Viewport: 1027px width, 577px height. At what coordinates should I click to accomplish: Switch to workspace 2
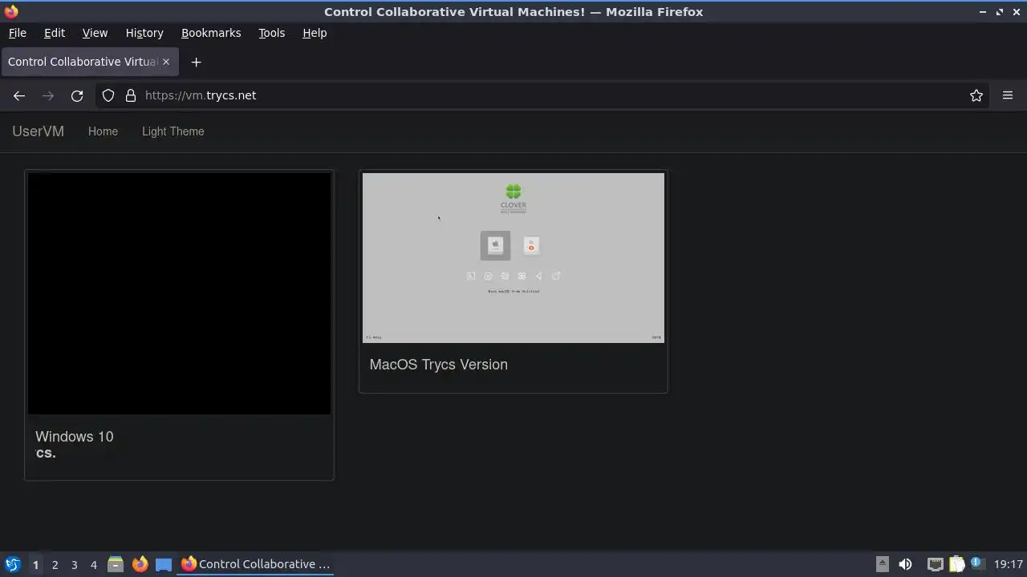click(x=55, y=564)
